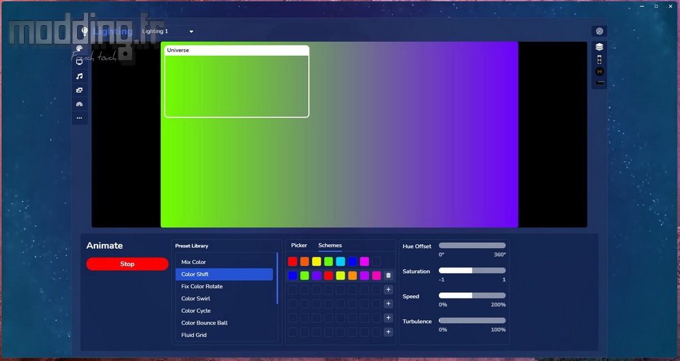Select the Universe zone box in preview

[237, 82]
